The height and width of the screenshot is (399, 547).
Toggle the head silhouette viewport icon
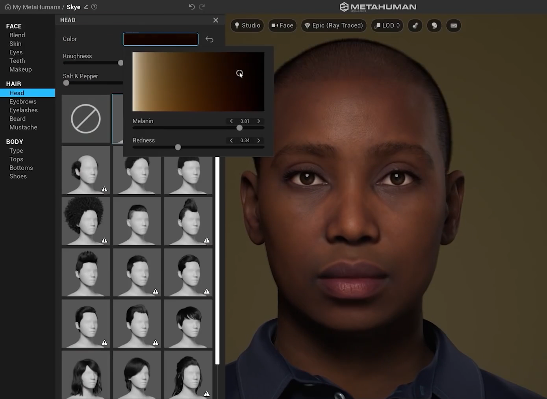coord(434,26)
